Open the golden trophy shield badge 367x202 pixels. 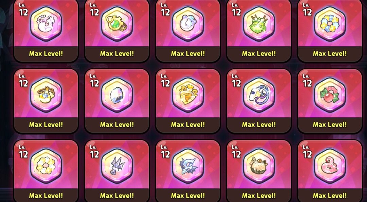click(188, 95)
